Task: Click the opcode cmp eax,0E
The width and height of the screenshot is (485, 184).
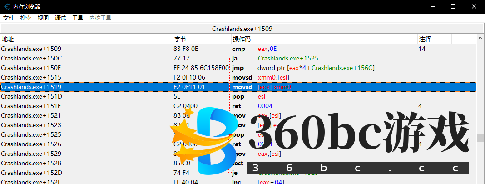Action: tap(254, 49)
